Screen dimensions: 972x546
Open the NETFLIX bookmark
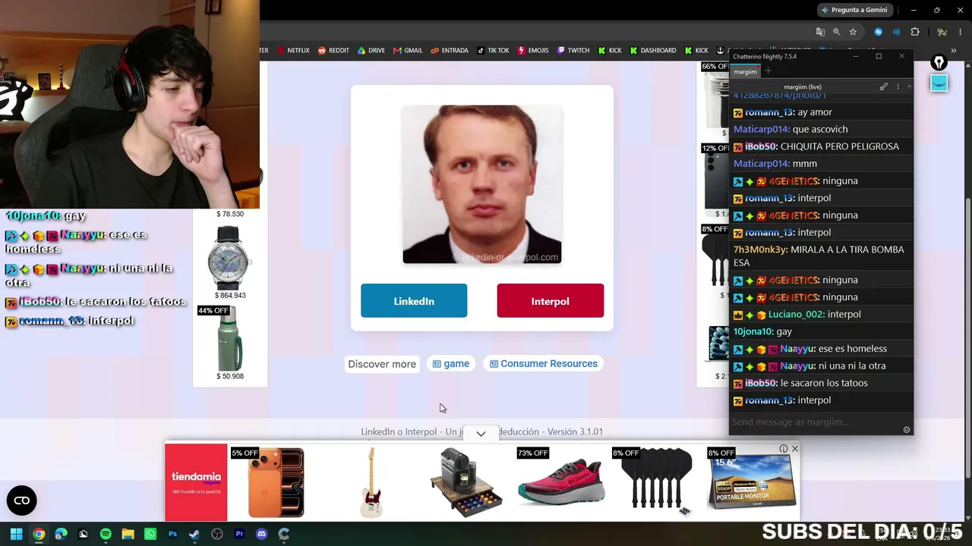(293, 51)
